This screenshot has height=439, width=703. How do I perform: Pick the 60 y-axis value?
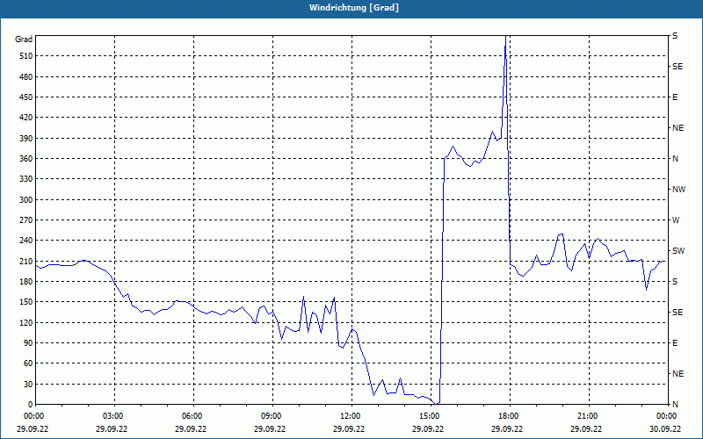(x=28, y=363)
